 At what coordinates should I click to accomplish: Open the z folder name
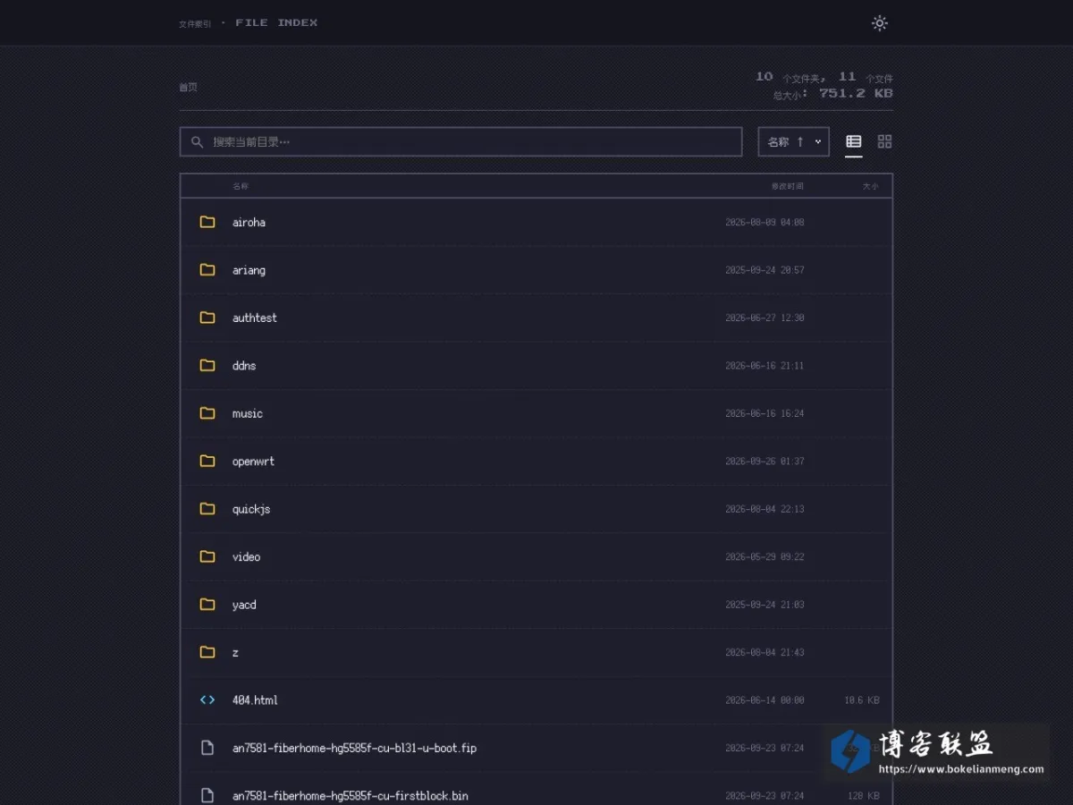tap(235, 653)
